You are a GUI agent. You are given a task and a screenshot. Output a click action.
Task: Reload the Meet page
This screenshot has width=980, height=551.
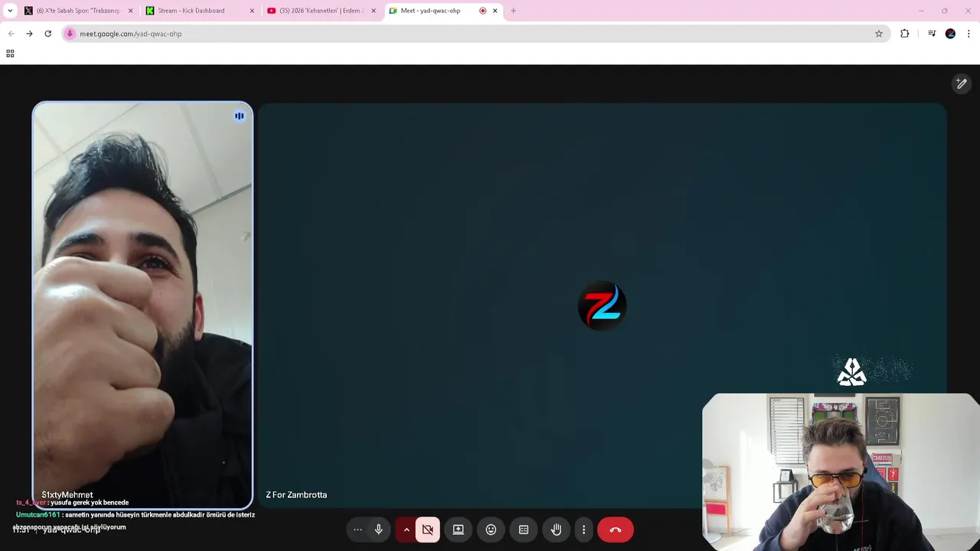coord(47,34)
